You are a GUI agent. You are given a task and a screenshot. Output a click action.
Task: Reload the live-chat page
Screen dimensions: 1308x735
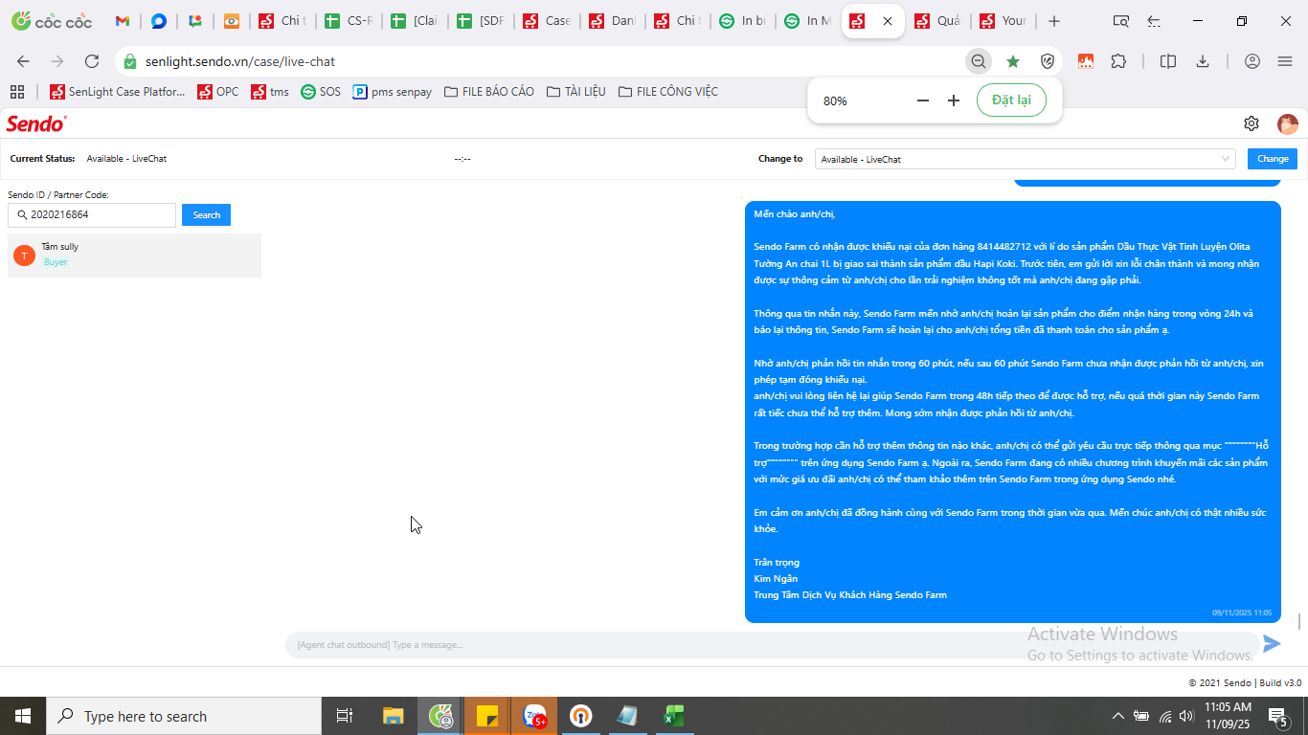point(92,61)
